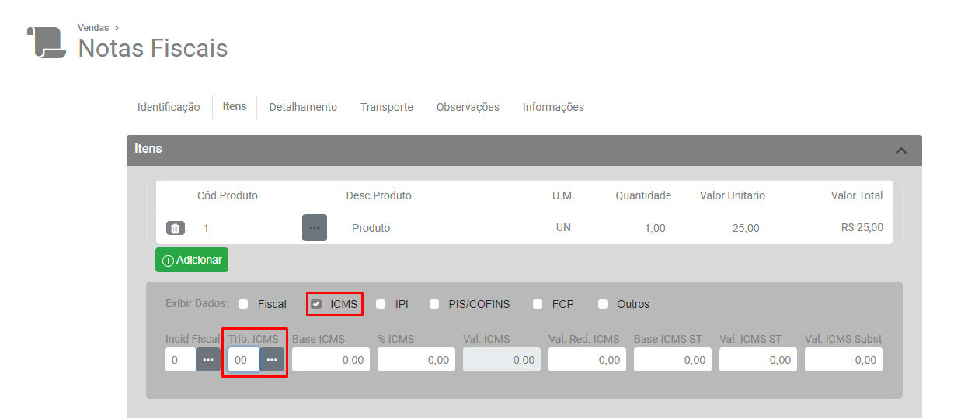Click the Base ICMS value field
The image size is (961, 418).
tap(331, 360)
